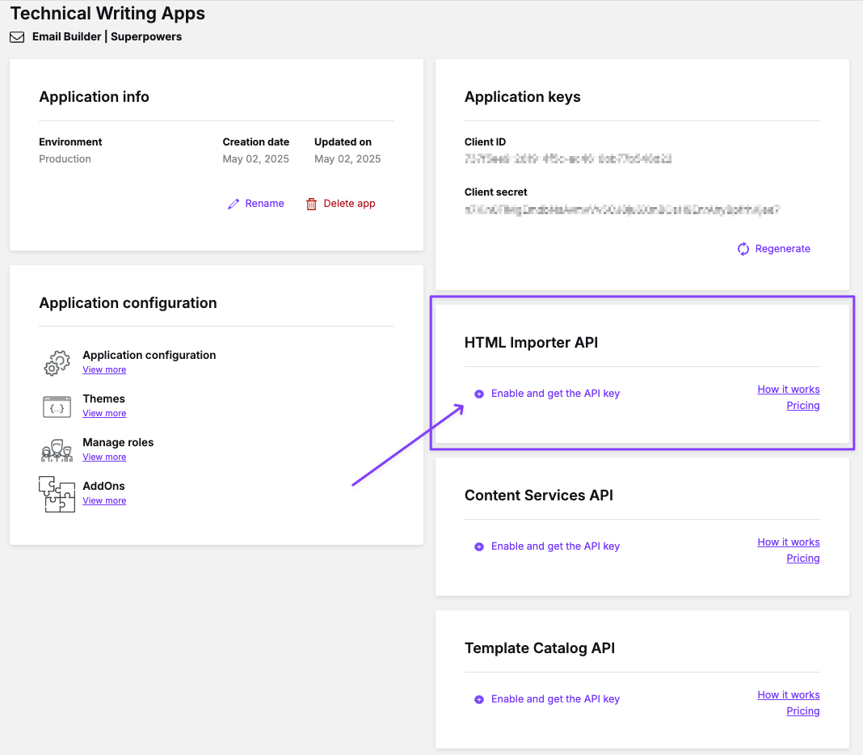Open How it works for HTML Importer API
The width and height of the screenshot is (863, 755).
click(x=788, y=390)
